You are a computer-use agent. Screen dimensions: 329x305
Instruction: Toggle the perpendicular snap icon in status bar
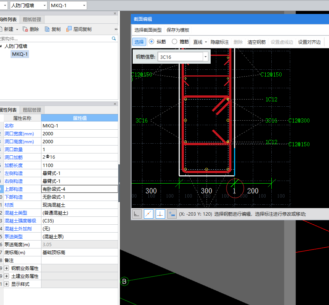point(160,214)
